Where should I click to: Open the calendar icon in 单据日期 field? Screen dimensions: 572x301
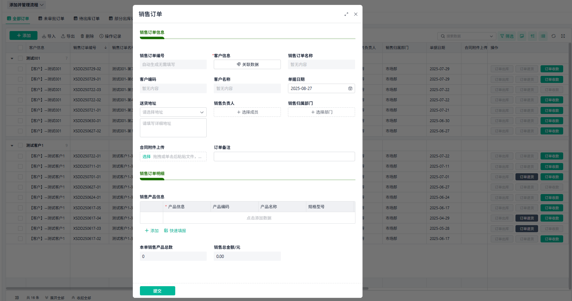pyautogui.click(x=350, y=89)
